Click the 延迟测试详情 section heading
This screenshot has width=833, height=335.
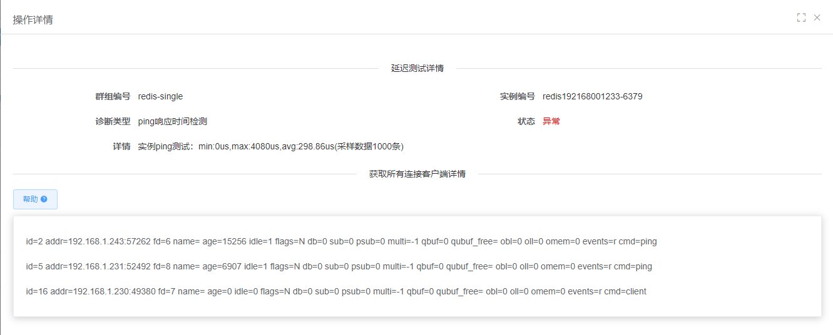point(417,68)
